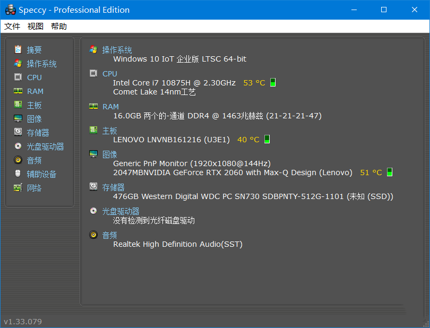
Task: Click the 主板 heading in summary pane
Action: pyautogui.click(x=110, y=131)
